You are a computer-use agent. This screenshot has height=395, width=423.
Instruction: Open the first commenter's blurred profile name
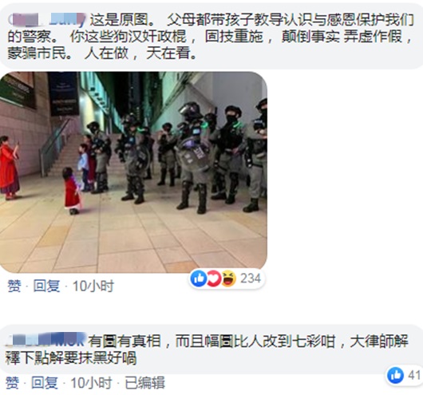click(46, 19)
